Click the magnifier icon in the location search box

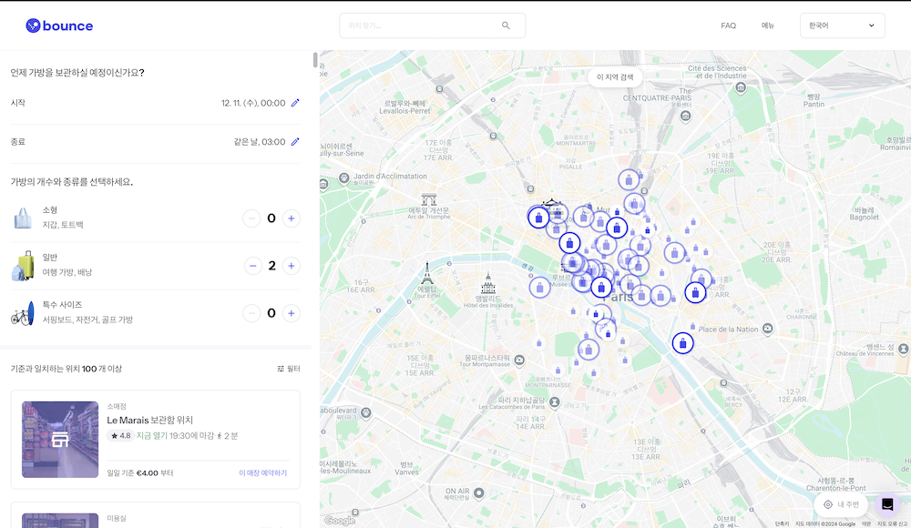tap(506, 25)
